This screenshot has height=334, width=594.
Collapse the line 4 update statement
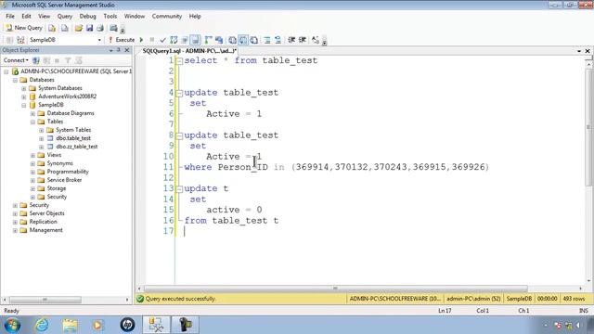(179, 93)
